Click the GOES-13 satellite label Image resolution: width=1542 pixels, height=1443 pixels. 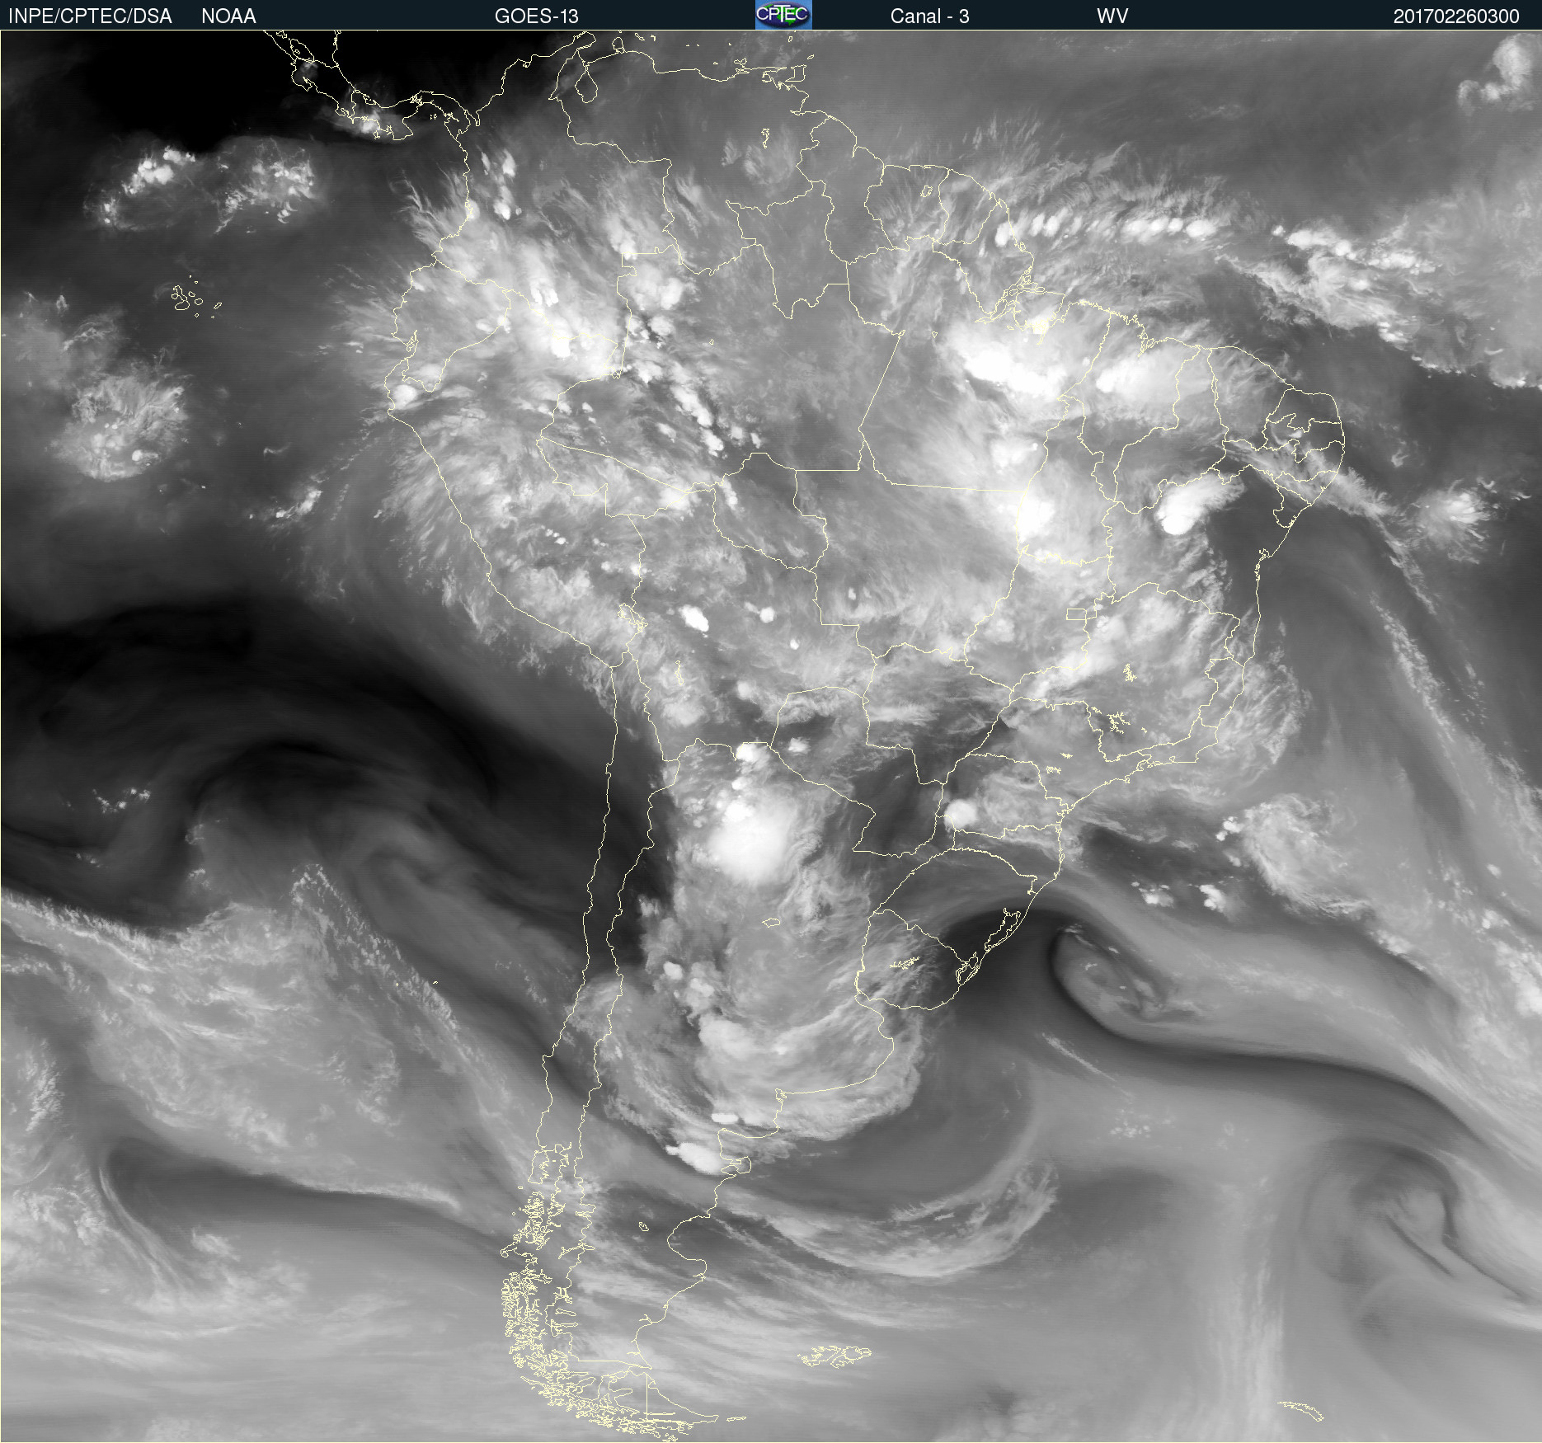point(536,16)
